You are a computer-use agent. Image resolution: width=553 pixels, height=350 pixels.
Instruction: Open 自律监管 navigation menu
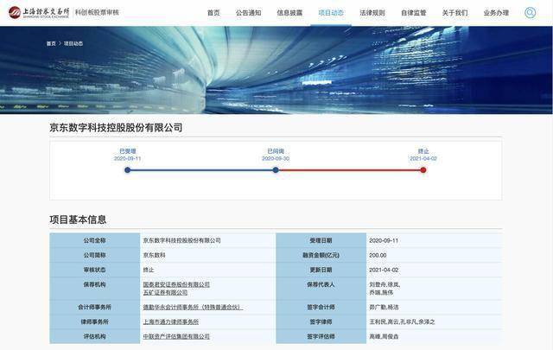(x=413, y=13)
